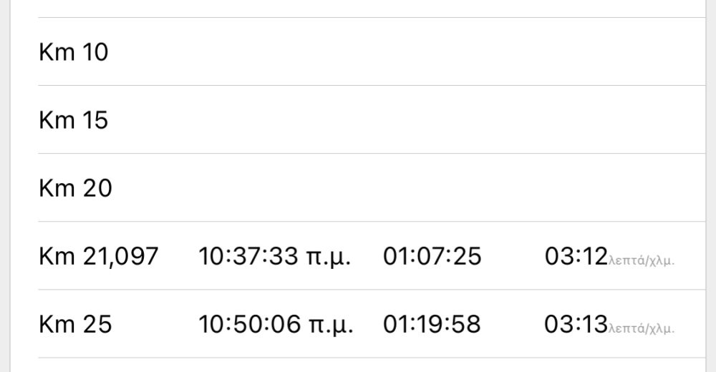
Task: Select the Km 10 split label
Action: (x=74, y=52)
